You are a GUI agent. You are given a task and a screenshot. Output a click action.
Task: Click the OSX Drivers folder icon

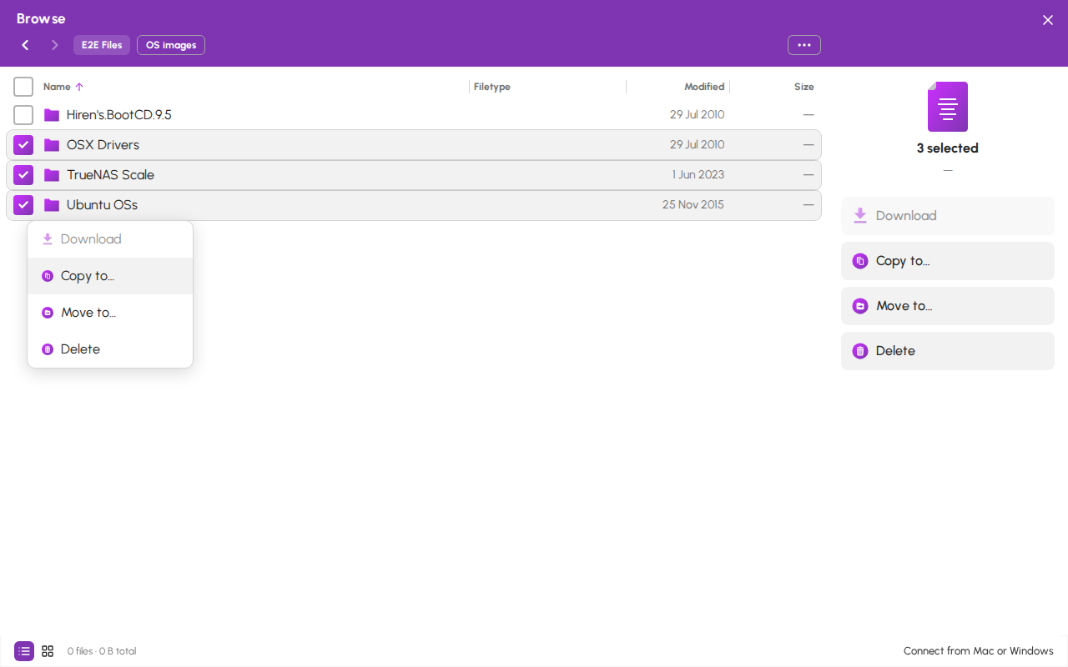point(52,145)
